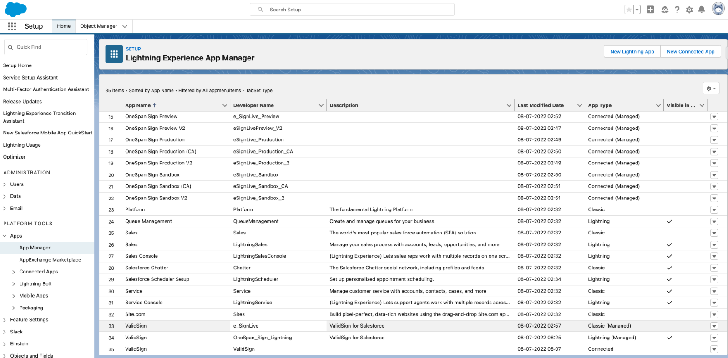Click the Quick Find input box
This screenshot has height=358, width=728.
(x=45, y=47)
